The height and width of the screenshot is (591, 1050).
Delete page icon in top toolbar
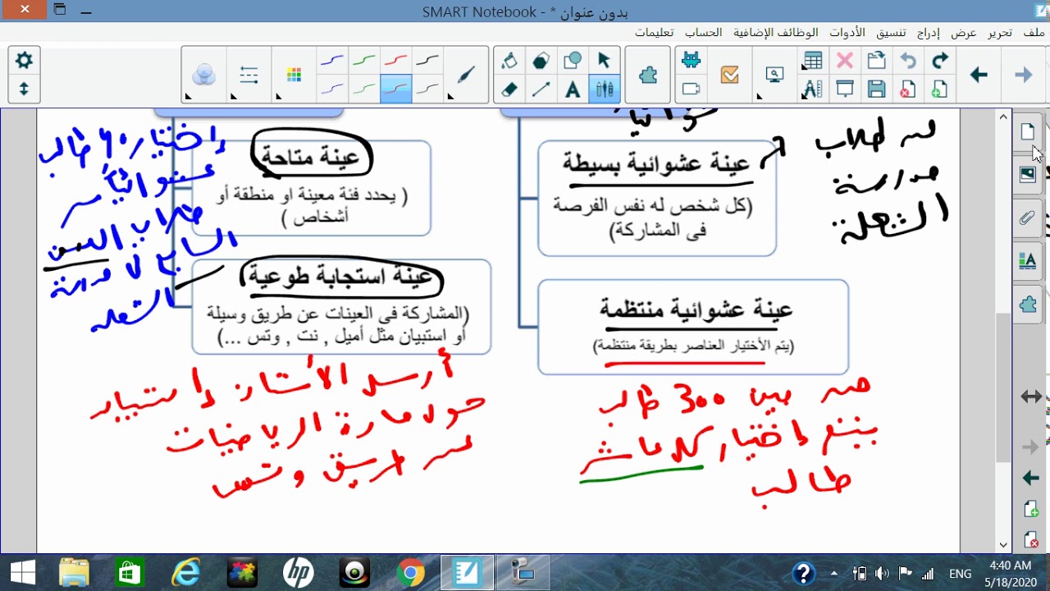tap(908, 89)
